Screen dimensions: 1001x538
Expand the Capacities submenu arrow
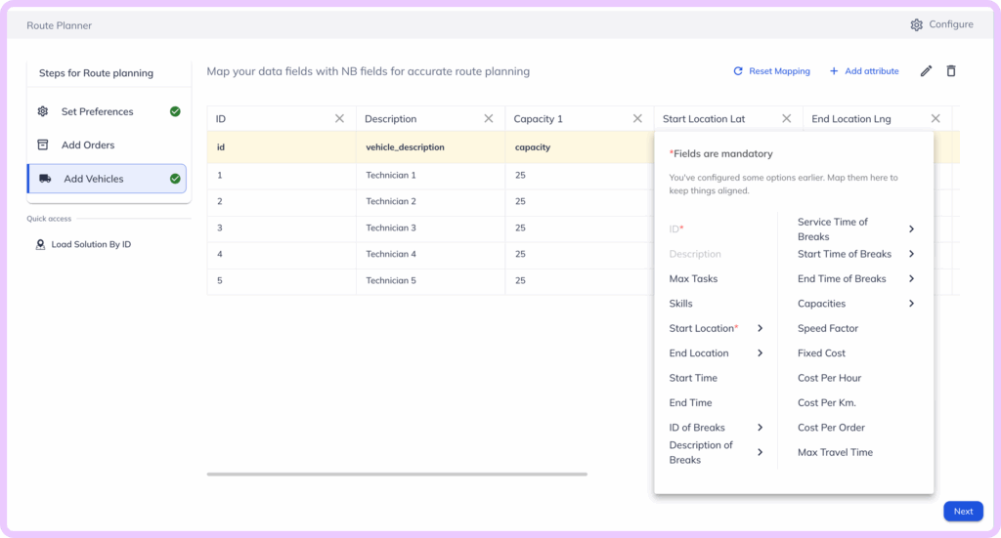pos(911,304)
